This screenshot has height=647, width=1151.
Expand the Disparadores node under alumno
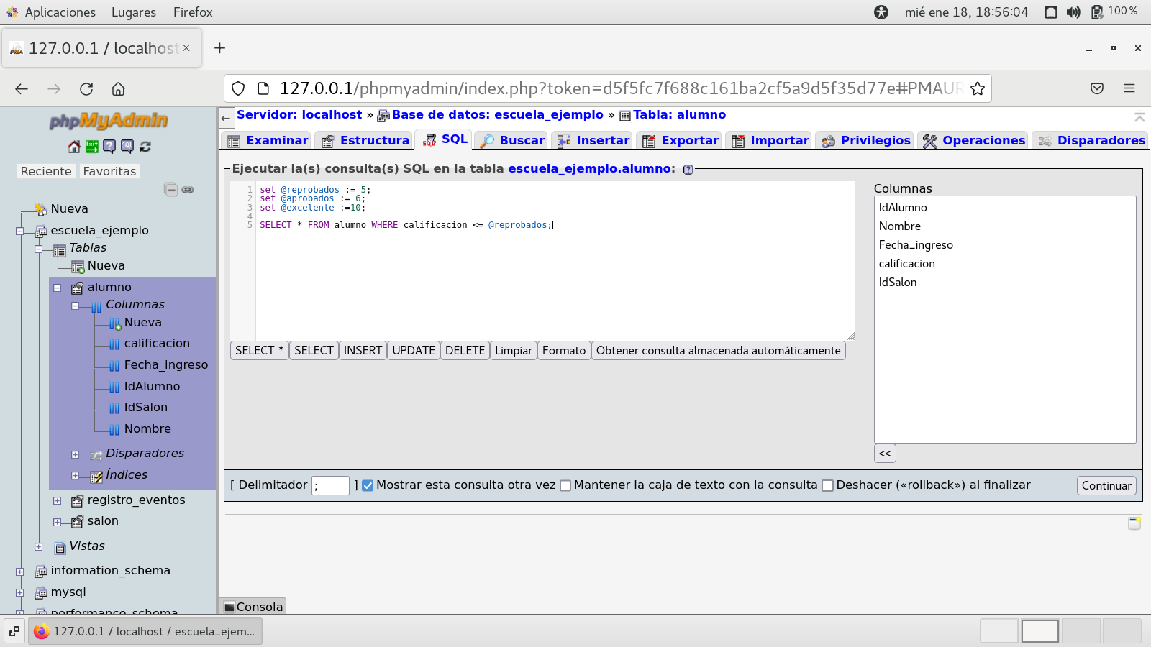tap(76, 454)
